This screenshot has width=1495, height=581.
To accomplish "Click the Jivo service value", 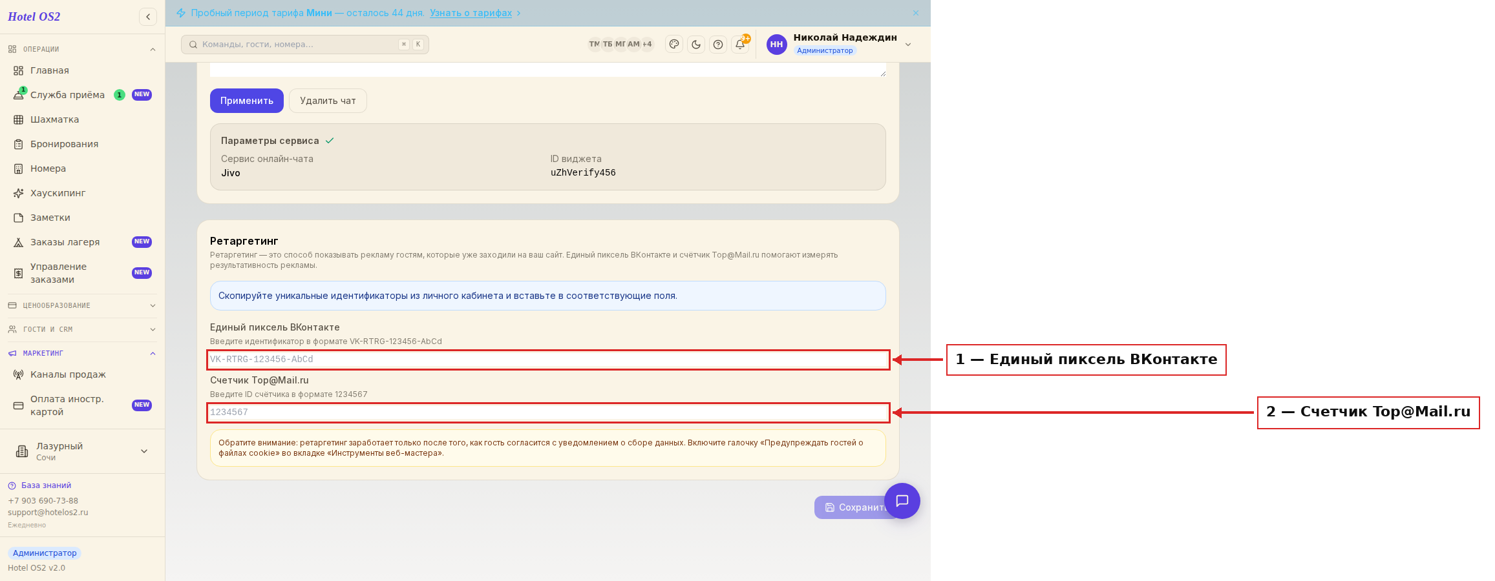I will click(x=231, y=173).
